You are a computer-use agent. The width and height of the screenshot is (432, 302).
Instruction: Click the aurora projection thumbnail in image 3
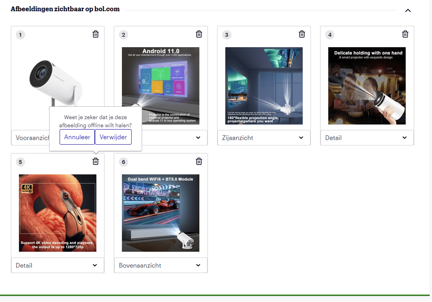tap(264, 85)
